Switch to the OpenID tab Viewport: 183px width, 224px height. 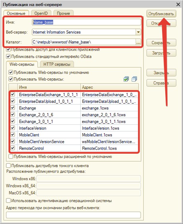coord(41,13)
